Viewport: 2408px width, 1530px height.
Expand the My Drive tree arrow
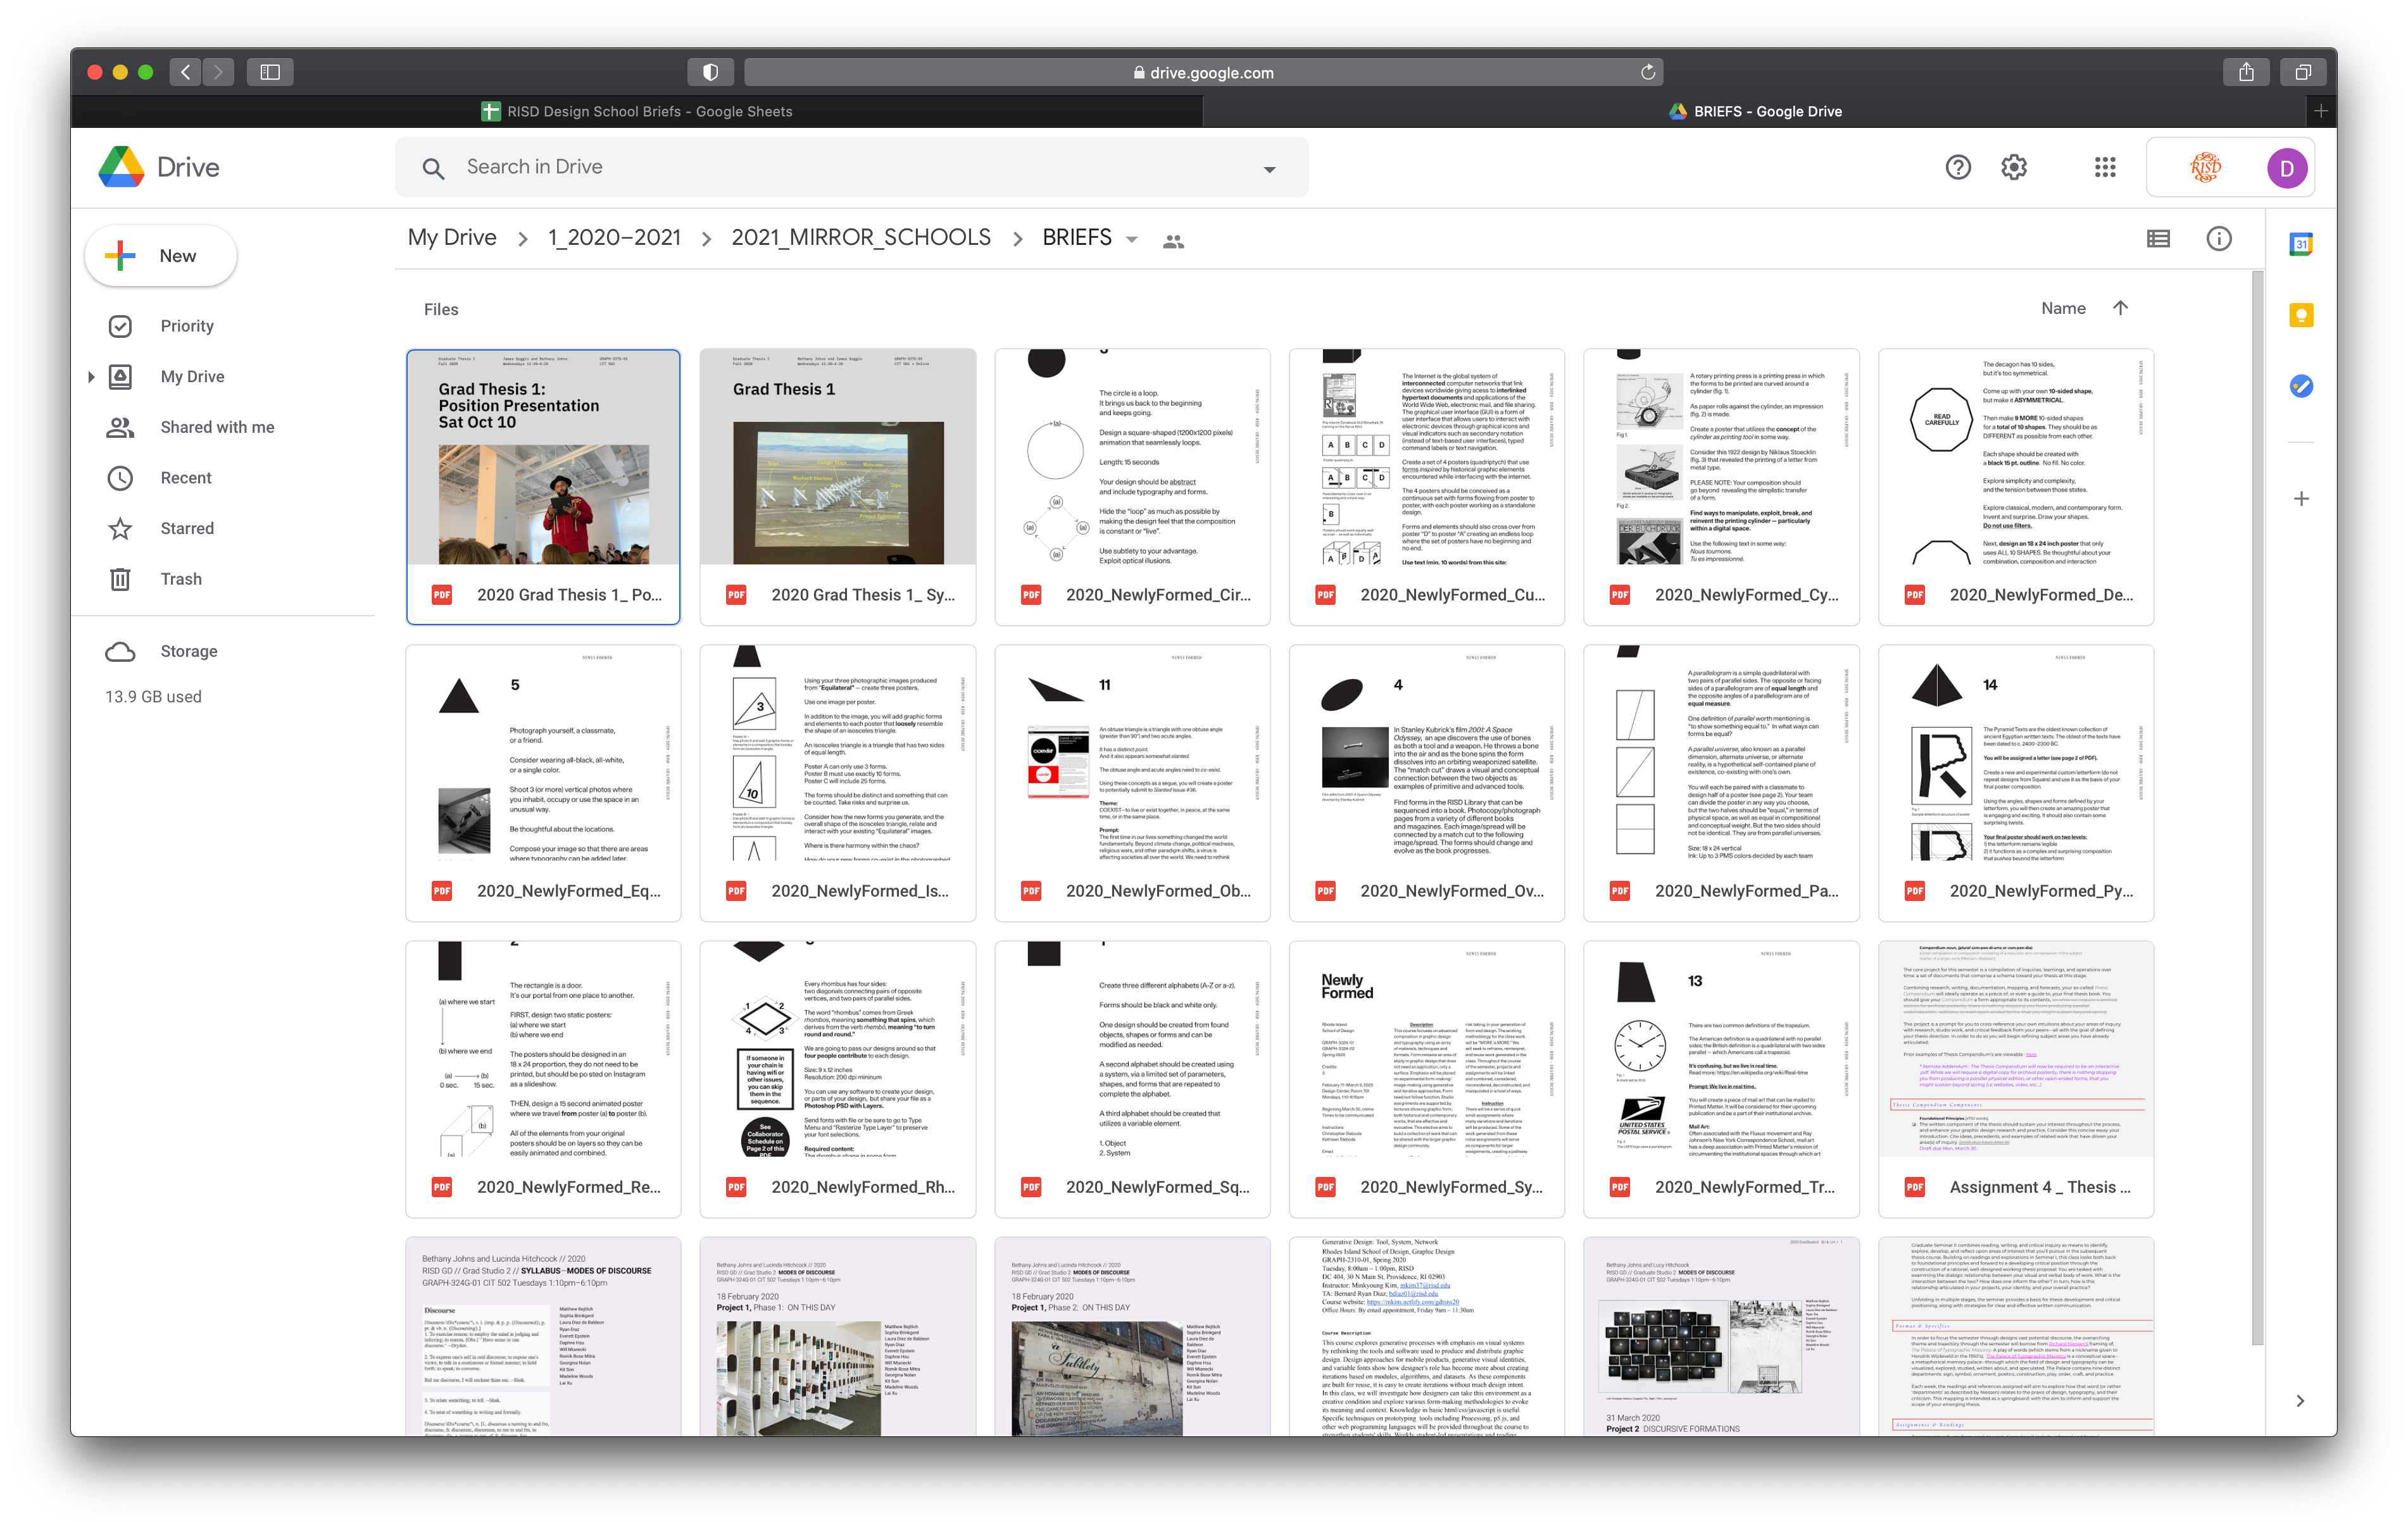(x=91, y=376)
